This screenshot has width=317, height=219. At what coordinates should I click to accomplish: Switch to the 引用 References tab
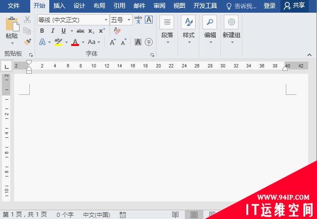click(119, 6)
